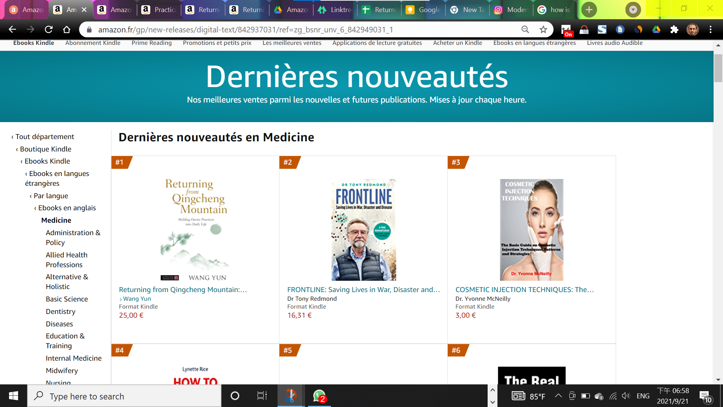723x407 pixels.
Task: Open the notification center icon
Action: click(705, 396)
